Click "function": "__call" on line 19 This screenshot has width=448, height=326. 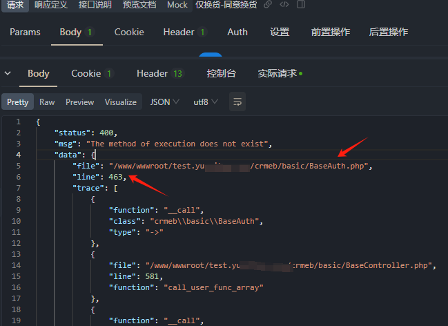tap(156, 320)
